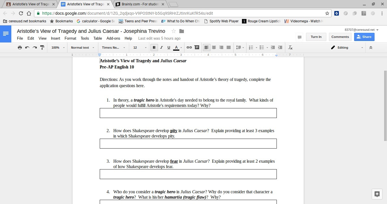
Task: Open the Explore button at bottom right
Action: coord(377,194)
